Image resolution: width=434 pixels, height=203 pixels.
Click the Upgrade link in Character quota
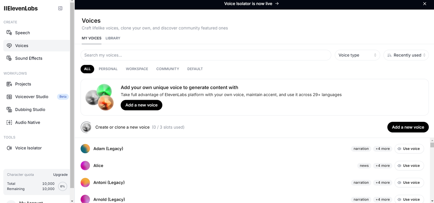tap(60, 175)
